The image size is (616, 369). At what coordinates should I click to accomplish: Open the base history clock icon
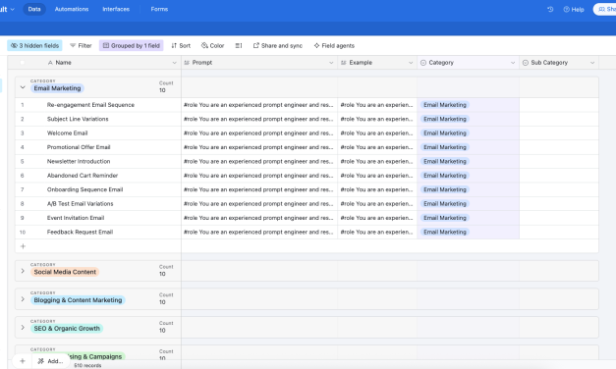pos(550,9)
